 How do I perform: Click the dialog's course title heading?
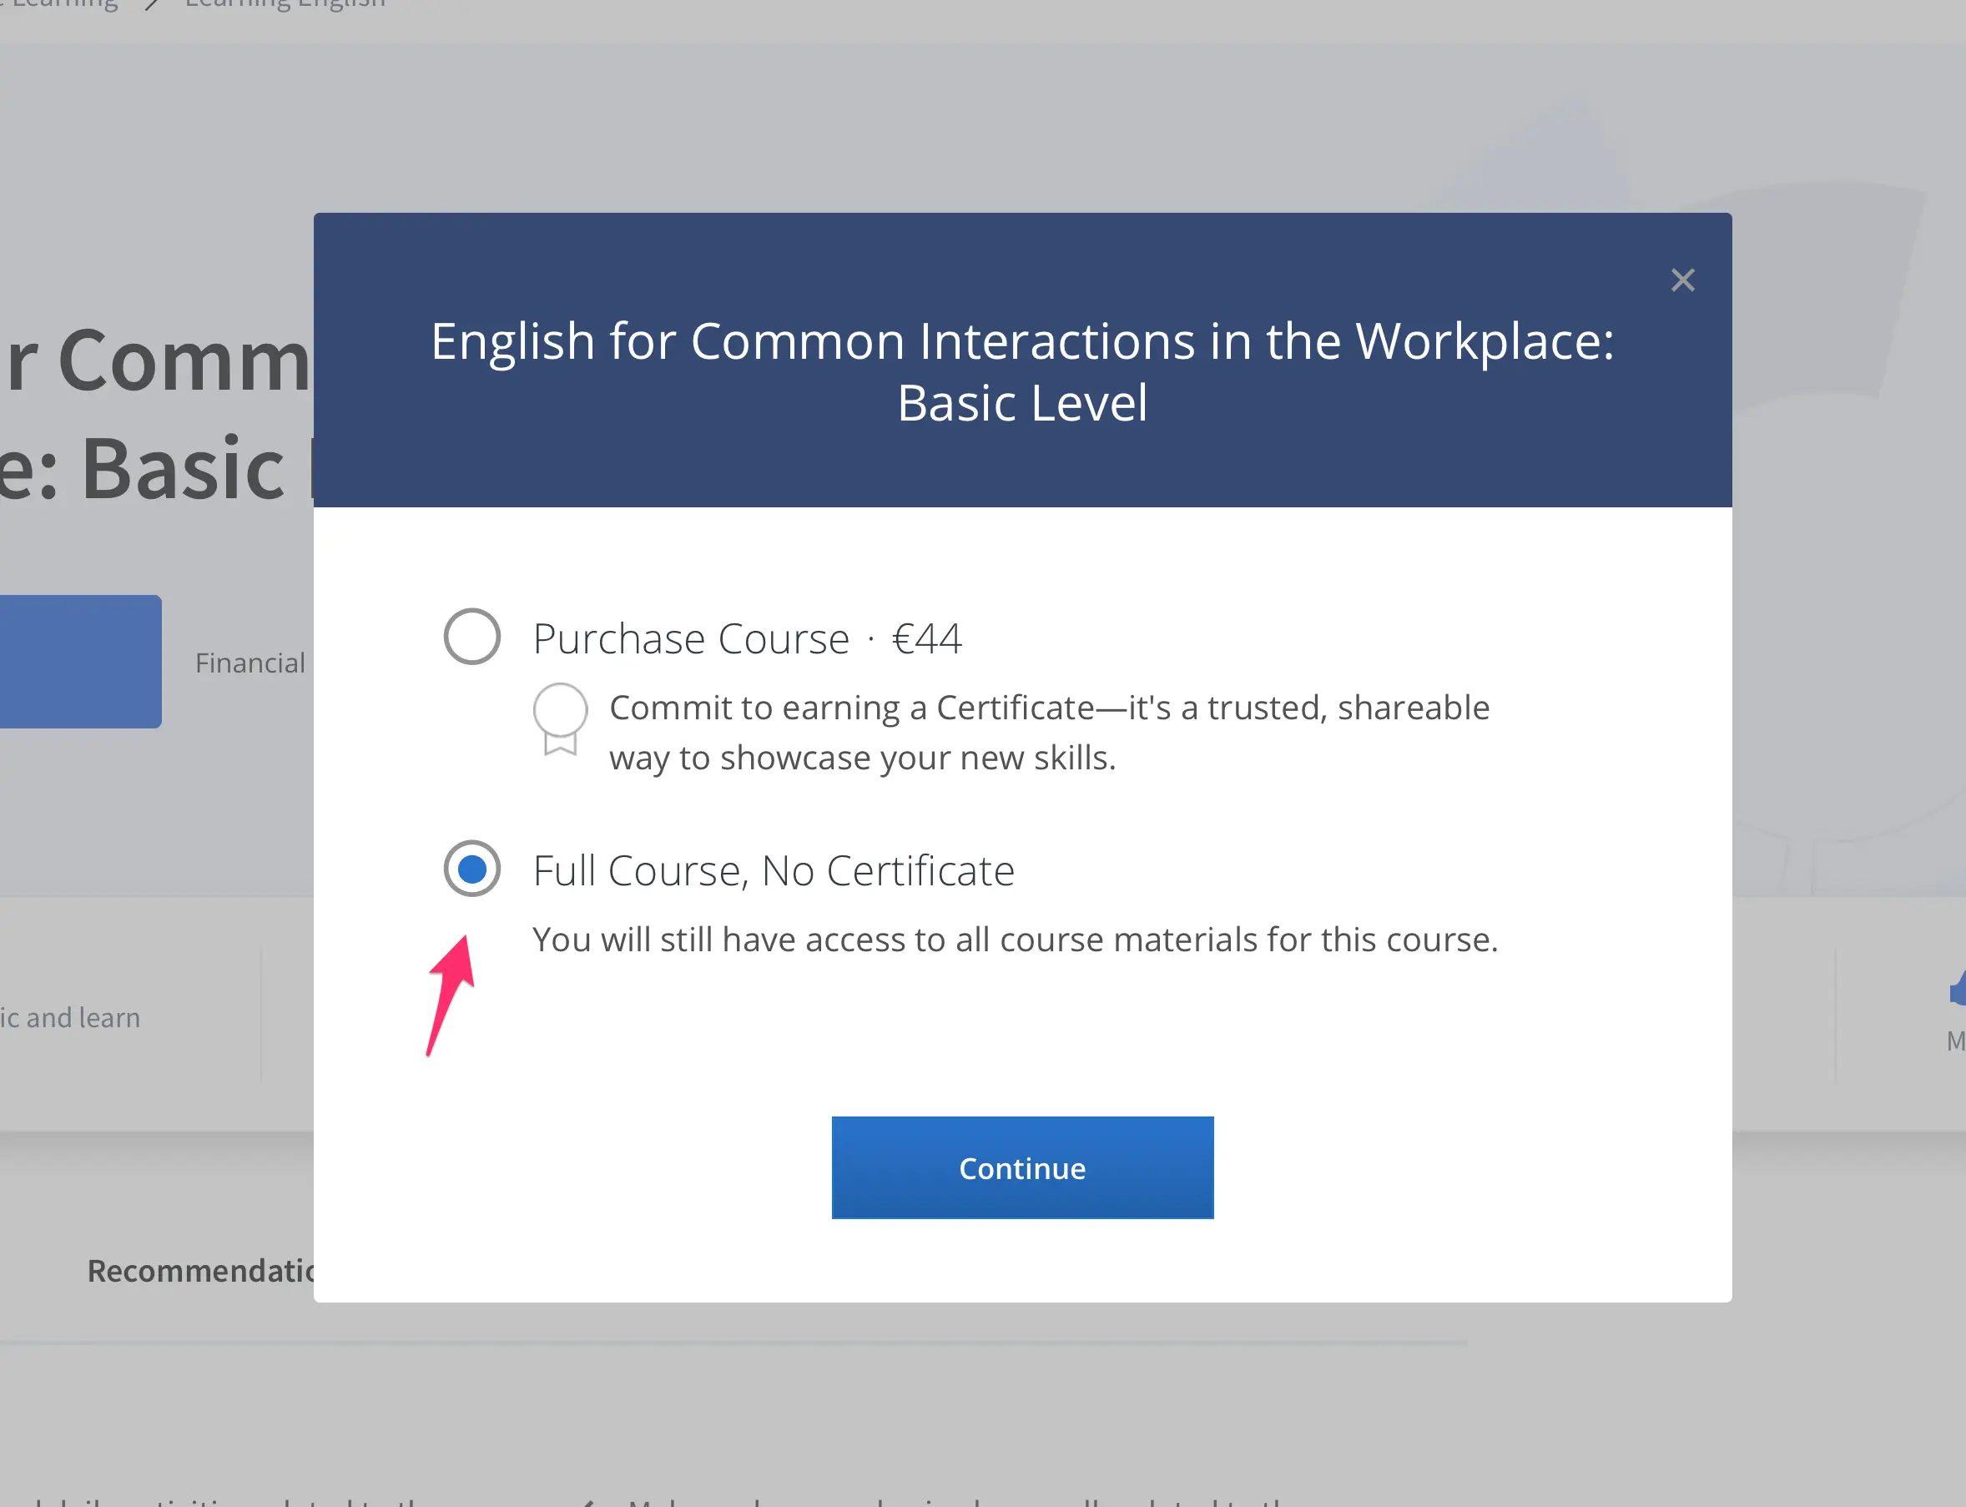point(1021,371)
